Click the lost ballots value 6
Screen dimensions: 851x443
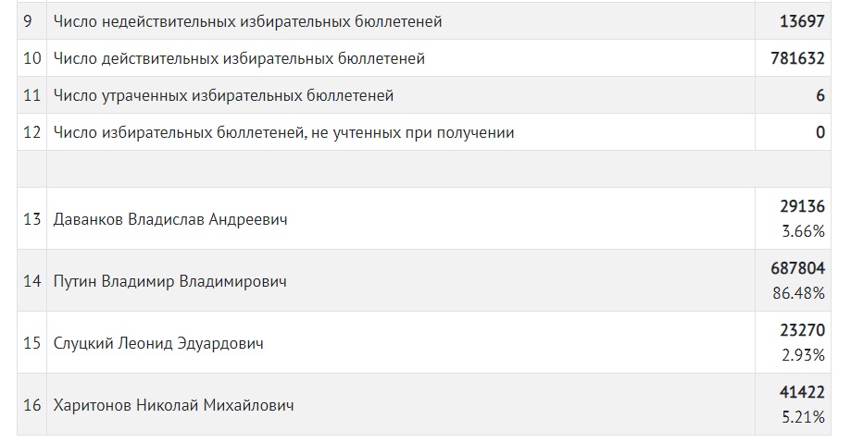[x=820, y=95]
